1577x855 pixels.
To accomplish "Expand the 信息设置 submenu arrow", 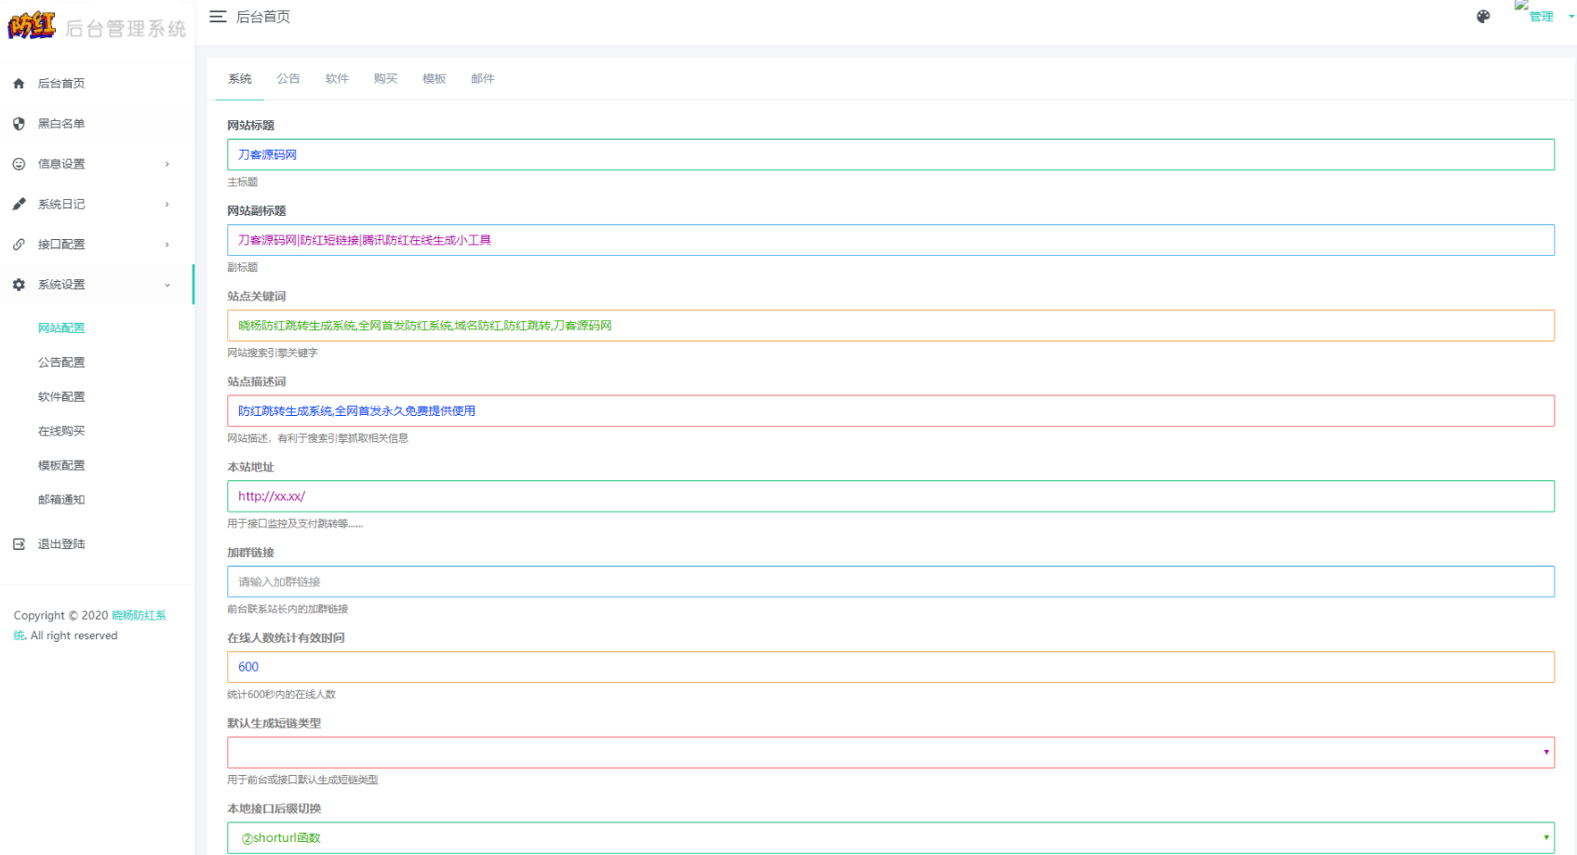I will [x=167, y=165].
